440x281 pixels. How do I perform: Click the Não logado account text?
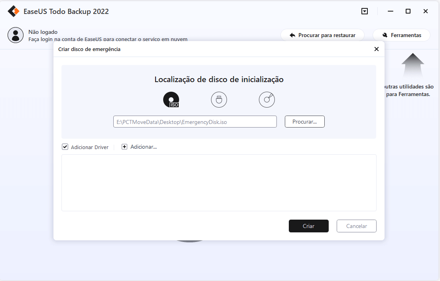point(43,32)
